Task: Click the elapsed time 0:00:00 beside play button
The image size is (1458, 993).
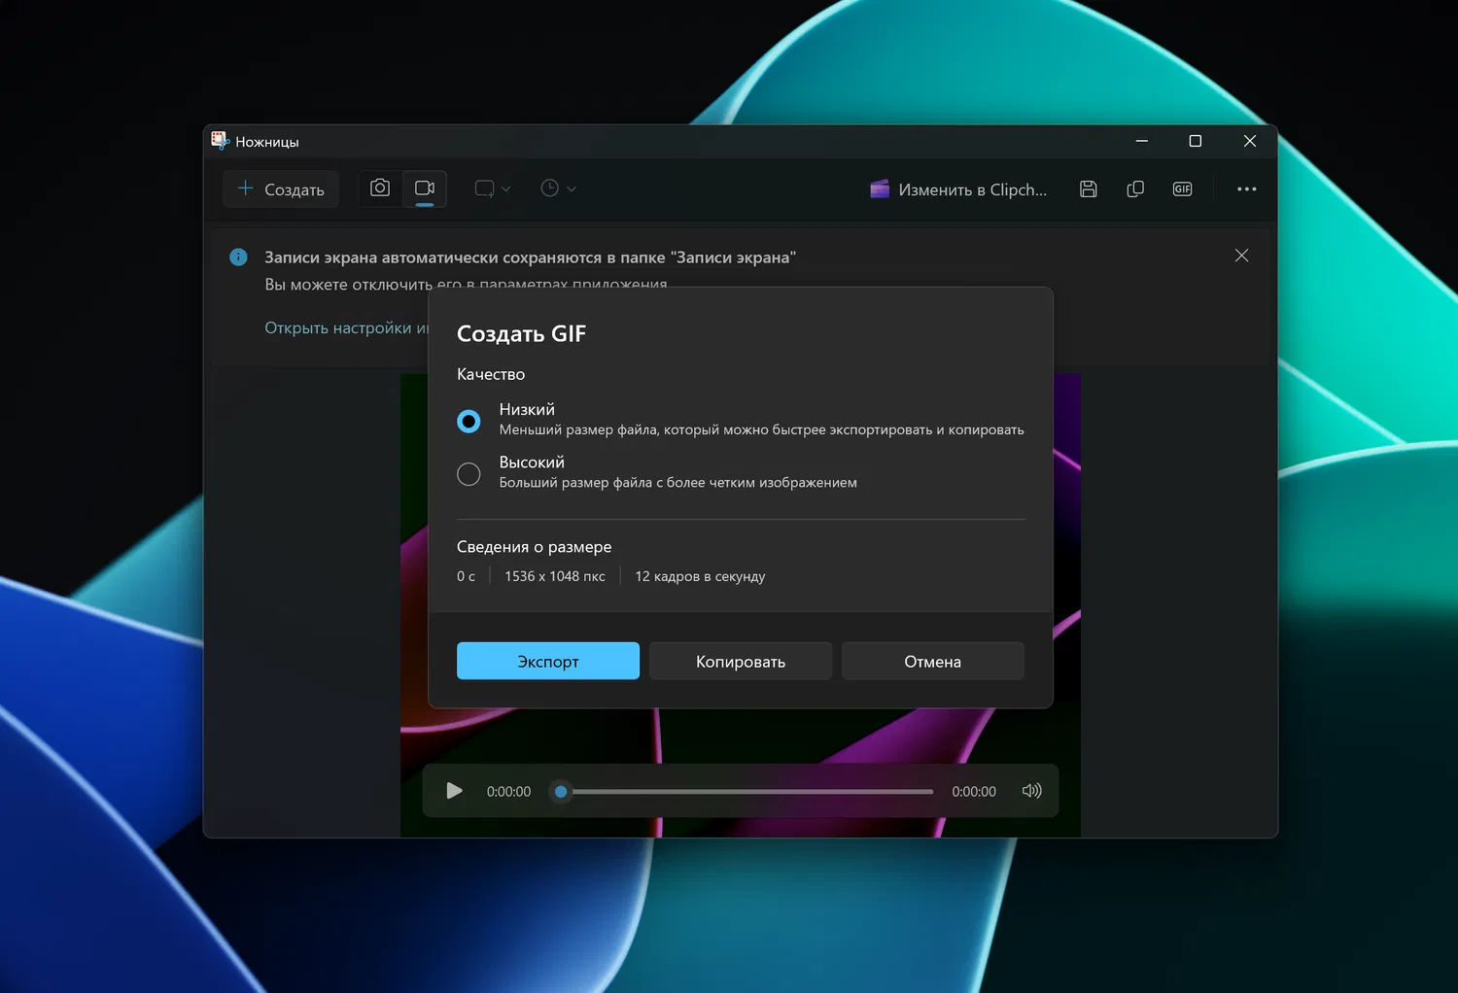Action: point(509,792)
